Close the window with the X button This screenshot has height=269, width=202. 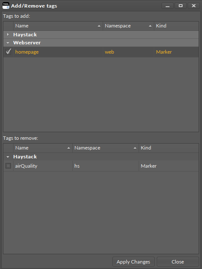pyautogui.click(x=194, y=6)
